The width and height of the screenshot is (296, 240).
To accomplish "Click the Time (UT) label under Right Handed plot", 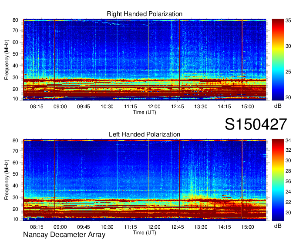I will pyautogui.click(x=145, y=112).
